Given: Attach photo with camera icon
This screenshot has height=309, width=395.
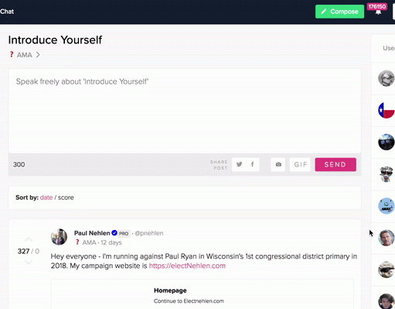Looking at the screenshot, I should tap(278, 164).
